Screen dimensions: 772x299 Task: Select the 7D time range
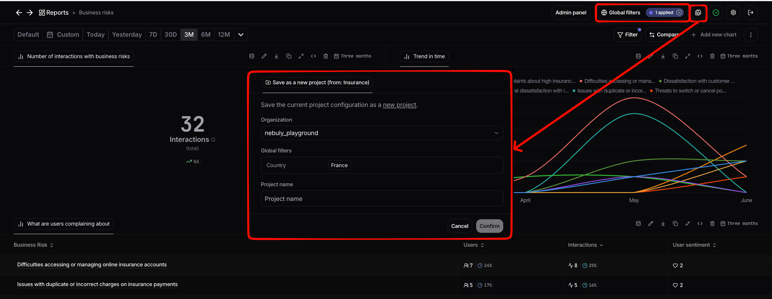[153, 35]
